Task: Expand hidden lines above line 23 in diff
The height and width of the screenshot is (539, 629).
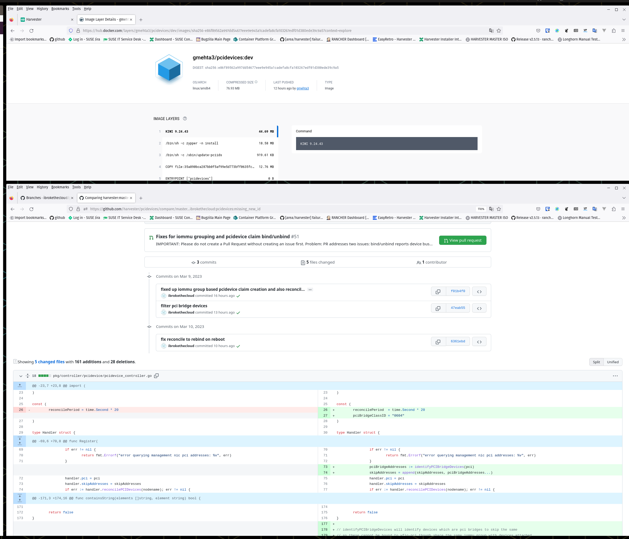Action: click(20, 386)
